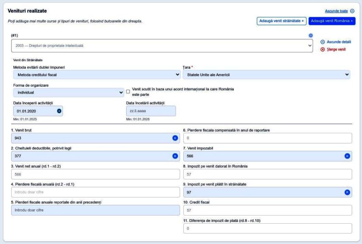
Task: Click the Data încetării activității date field
Action: pos(151,111)
